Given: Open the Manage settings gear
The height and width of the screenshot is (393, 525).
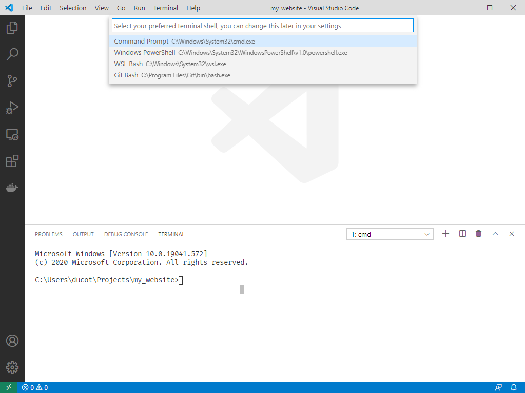Looking at the screenshot, I should 12,367.
